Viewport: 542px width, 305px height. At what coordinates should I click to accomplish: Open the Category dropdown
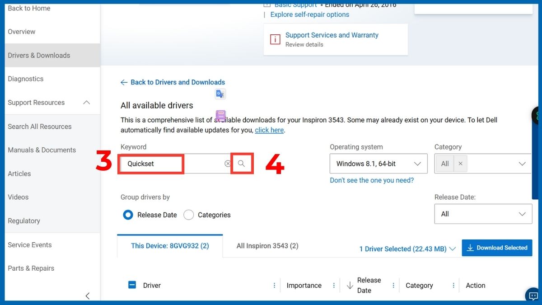point(483,164)
